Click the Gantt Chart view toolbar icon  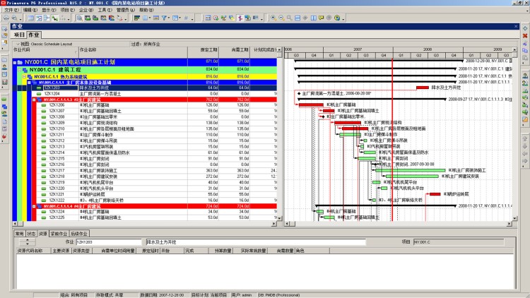click(39, 18)
